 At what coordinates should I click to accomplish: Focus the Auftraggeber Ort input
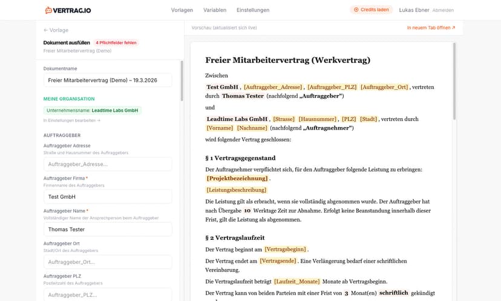point(108,262)
